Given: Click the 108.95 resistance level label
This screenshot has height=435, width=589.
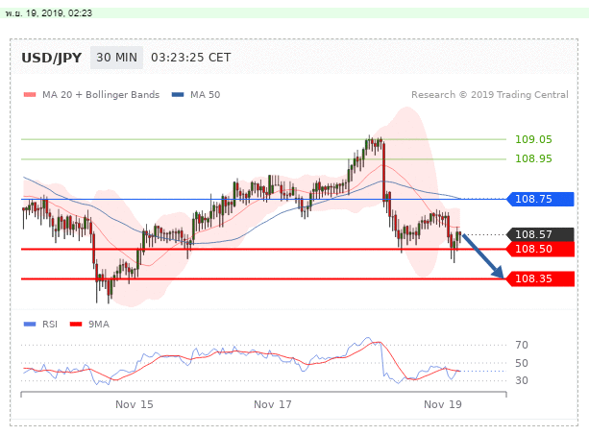Looking at the screenshot, I should [x=533, y=158].
